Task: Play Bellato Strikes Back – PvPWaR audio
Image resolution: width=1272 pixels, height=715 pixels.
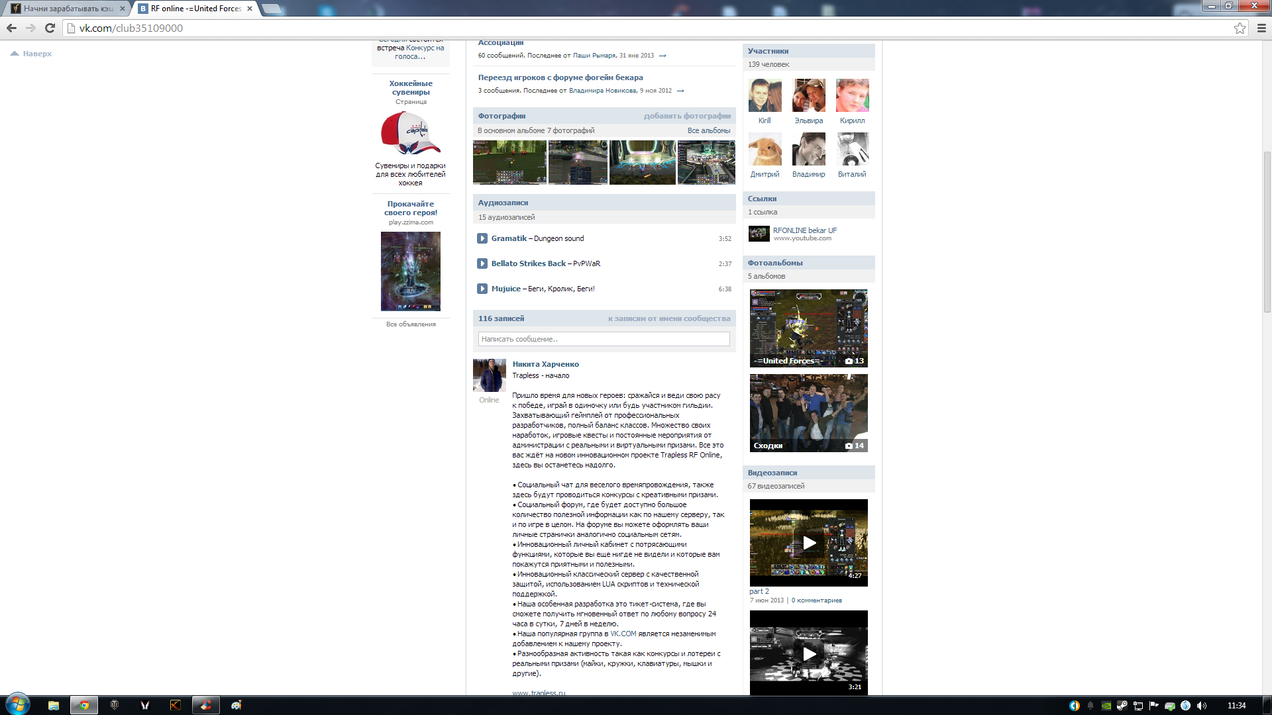Action: pos(482,263)
